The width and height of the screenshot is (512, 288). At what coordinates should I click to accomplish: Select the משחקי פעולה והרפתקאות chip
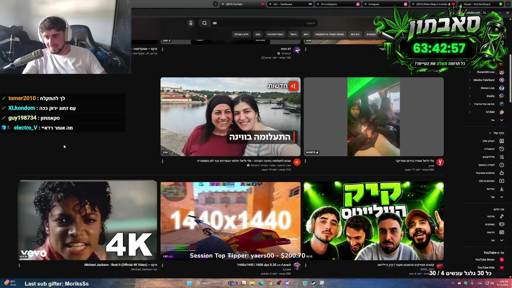pyautogui.click(x=330, y=34)
